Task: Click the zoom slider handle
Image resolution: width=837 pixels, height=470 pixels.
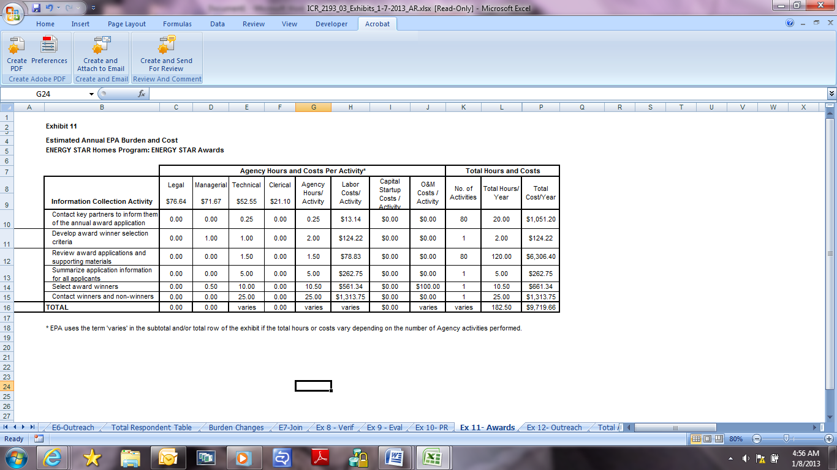Action: (x=786, y=439)
